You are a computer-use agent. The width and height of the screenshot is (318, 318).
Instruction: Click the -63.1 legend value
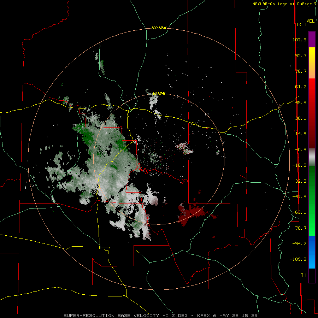(x=299, y=212)
